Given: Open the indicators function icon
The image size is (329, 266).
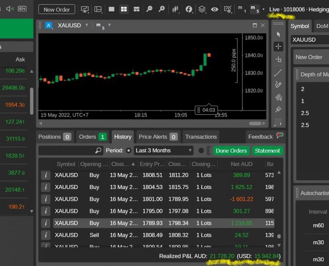Looking at the screenshot, I should [x=188, y=9].
